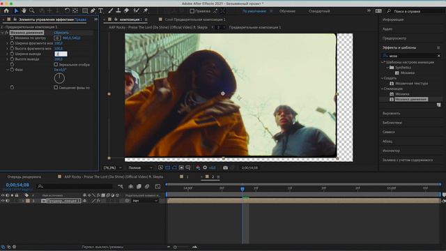Open the graph editor icon in timeline
The width and height of the screenshot is (446, 251).
coord(158,186)
